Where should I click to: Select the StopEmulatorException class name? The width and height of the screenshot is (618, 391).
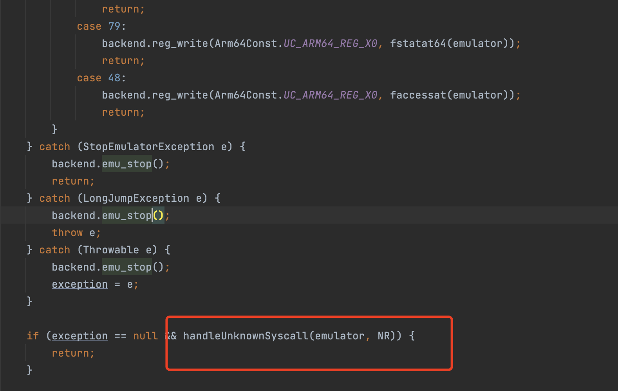[x=149, y=147]
